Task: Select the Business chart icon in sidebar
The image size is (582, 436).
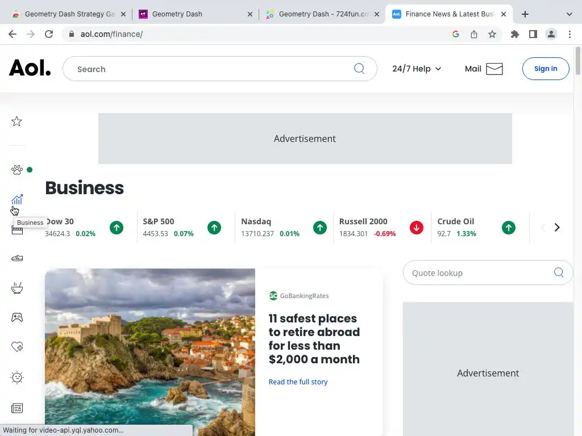Action: point(17,200)
